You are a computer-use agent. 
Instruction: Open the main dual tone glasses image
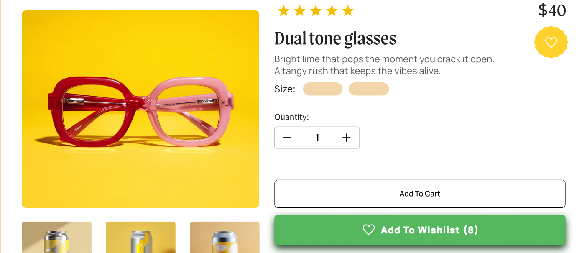(x=140, y=109)
